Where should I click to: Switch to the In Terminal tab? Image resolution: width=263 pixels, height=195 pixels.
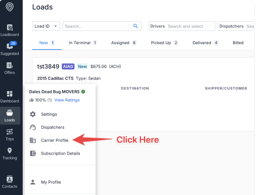(x=83, y=43)
